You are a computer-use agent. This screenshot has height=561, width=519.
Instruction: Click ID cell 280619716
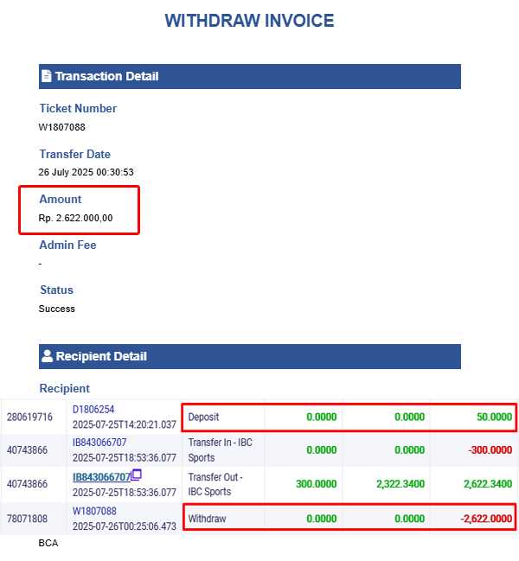pos(29,418)
